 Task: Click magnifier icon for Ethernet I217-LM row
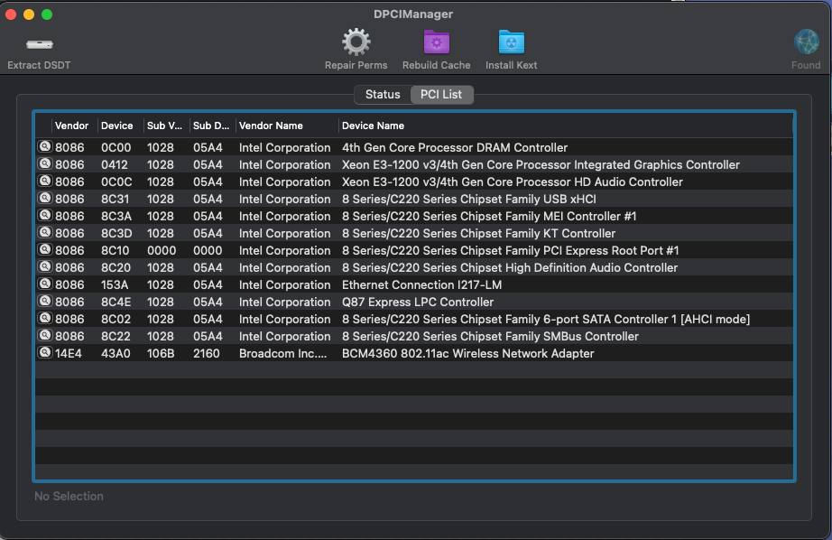[x=45, y=284]
